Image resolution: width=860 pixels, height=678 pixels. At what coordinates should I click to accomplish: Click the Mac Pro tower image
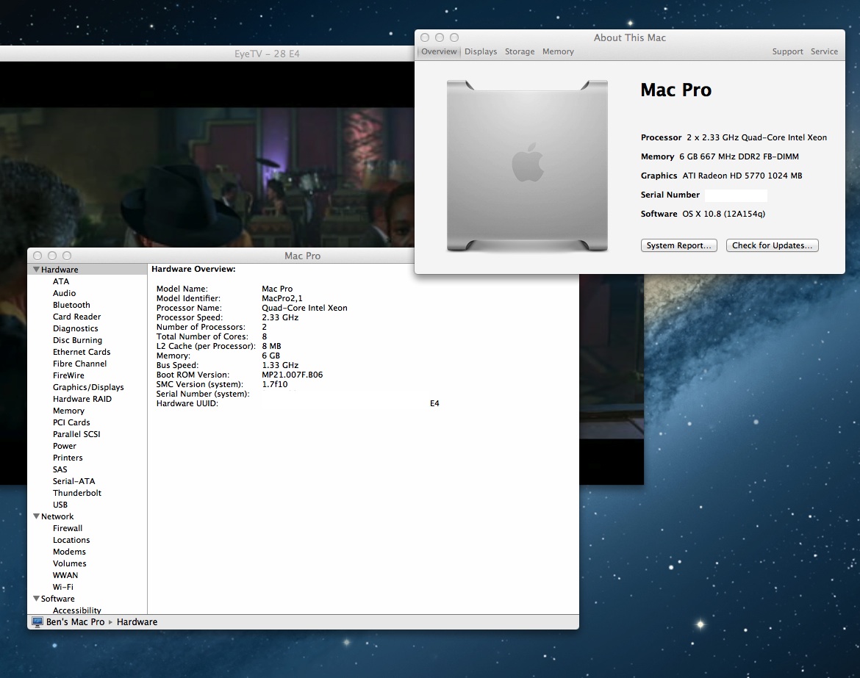click(527, 165)
